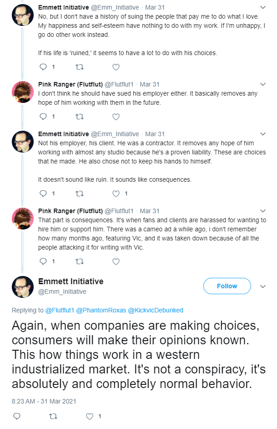Retweet the first Emmett Initiative tweet
Image resolution: width=277 pixels, height=429 pixels.
pyautogui.click(x=80, y=67)
